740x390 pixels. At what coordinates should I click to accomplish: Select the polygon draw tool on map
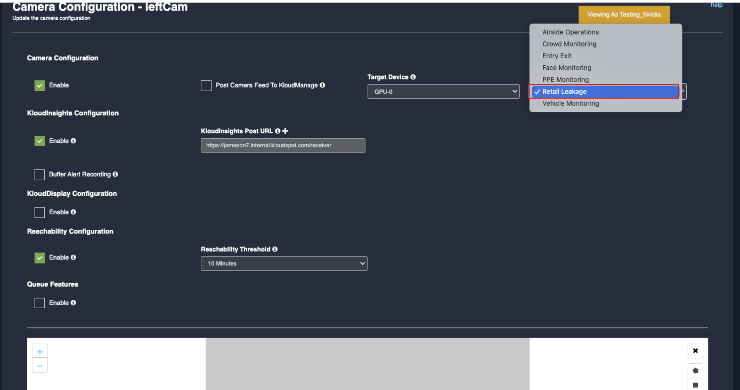click(x=695, y=371)
